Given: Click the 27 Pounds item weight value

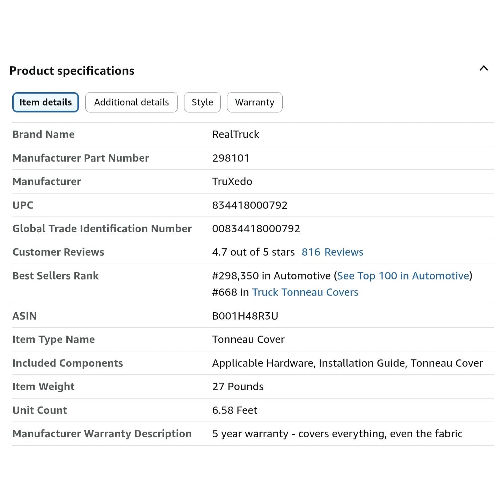Looking at the screenshot, I should [238, 387].
